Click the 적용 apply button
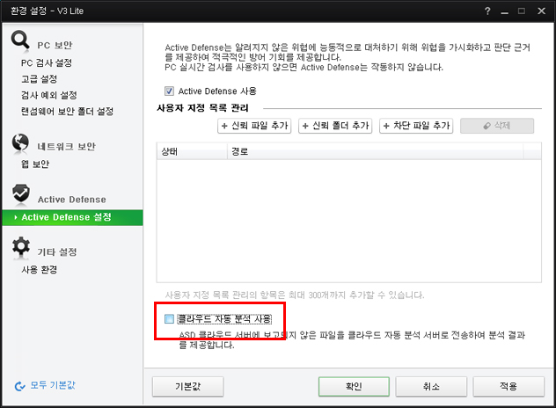Image resolution: width=556 pixels, height=408 pixels. click(508, 386)
